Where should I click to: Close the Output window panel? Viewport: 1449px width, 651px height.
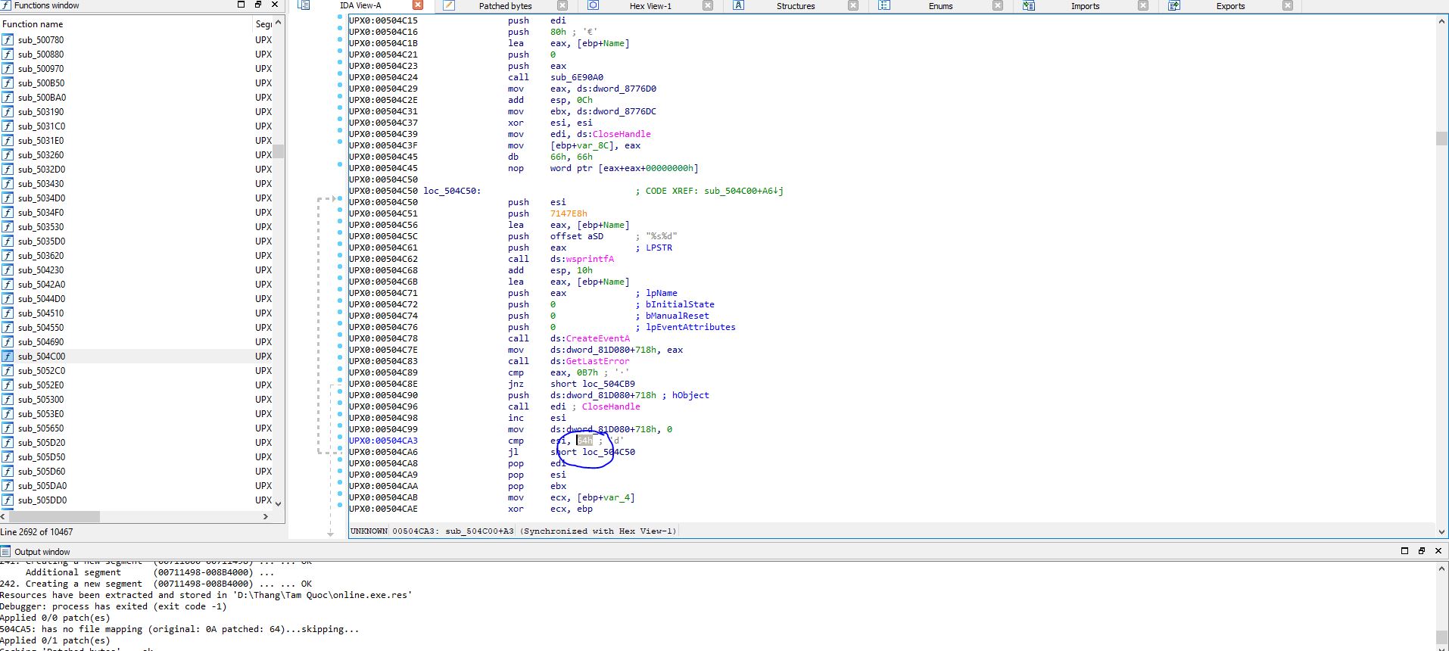(x=1438, y=551)
